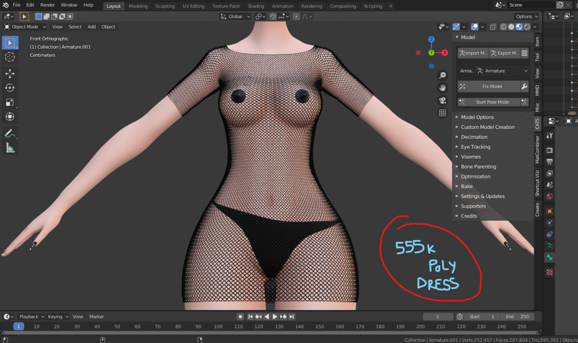The height and width of the screenshot is (343, 578).
Task: Expand the Visemes panel
Action: click(470, 157)
